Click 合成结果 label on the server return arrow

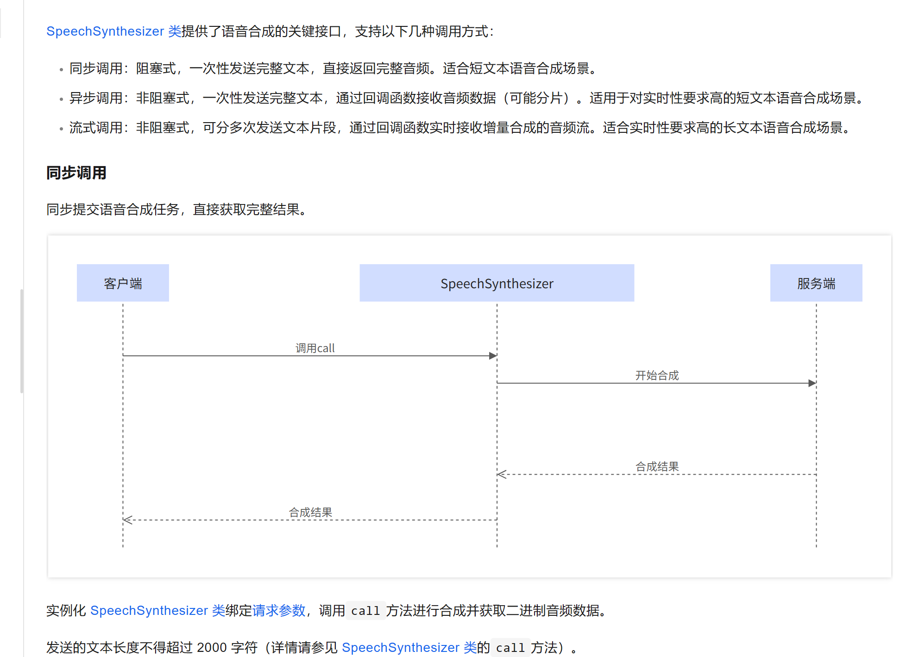[x=657, y=466]
